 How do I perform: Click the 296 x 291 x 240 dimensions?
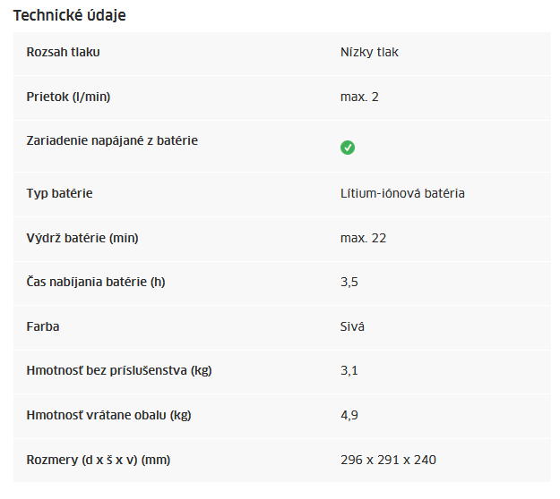(388, 460)
